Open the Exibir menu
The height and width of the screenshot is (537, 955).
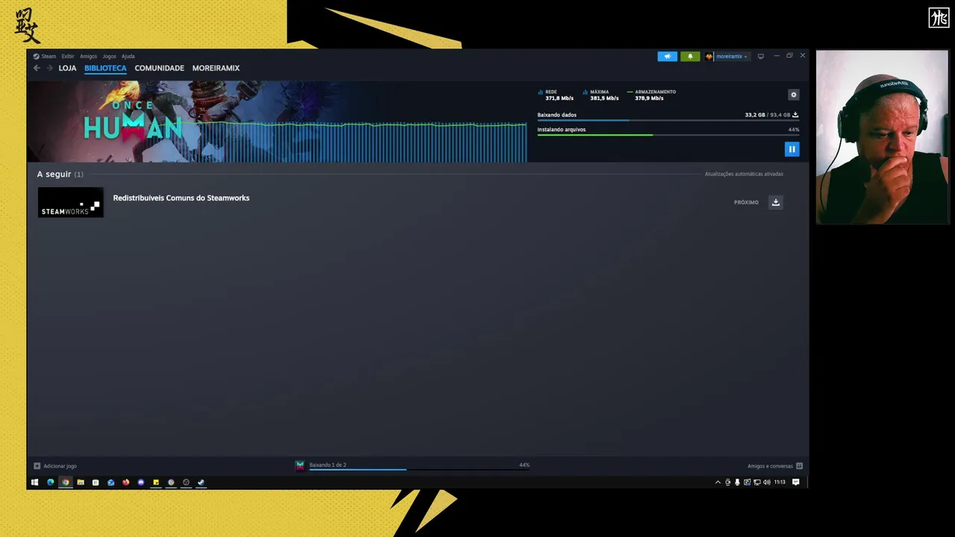click(x=68, y=56)
